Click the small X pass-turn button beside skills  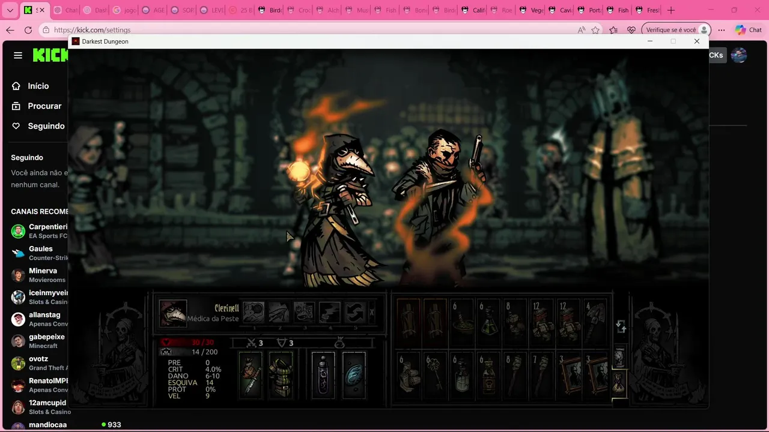(372, 313)
